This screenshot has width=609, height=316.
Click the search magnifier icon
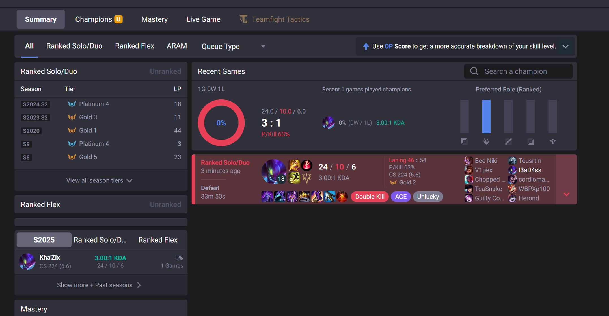point(474,71)
